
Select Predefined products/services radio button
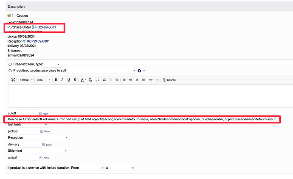[10, 71]
